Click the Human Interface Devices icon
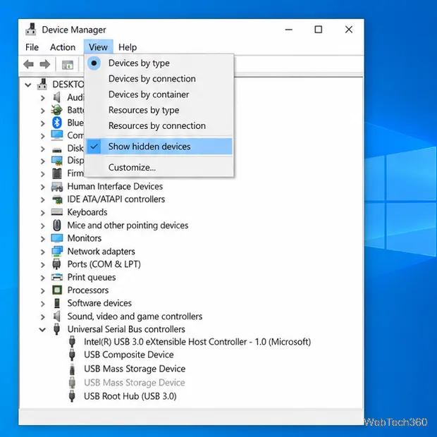437x437 pixels. coord(57,187)
